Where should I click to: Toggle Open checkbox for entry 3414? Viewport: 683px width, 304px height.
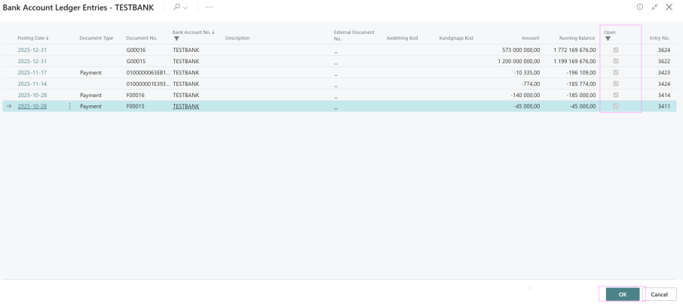(615, 95)
